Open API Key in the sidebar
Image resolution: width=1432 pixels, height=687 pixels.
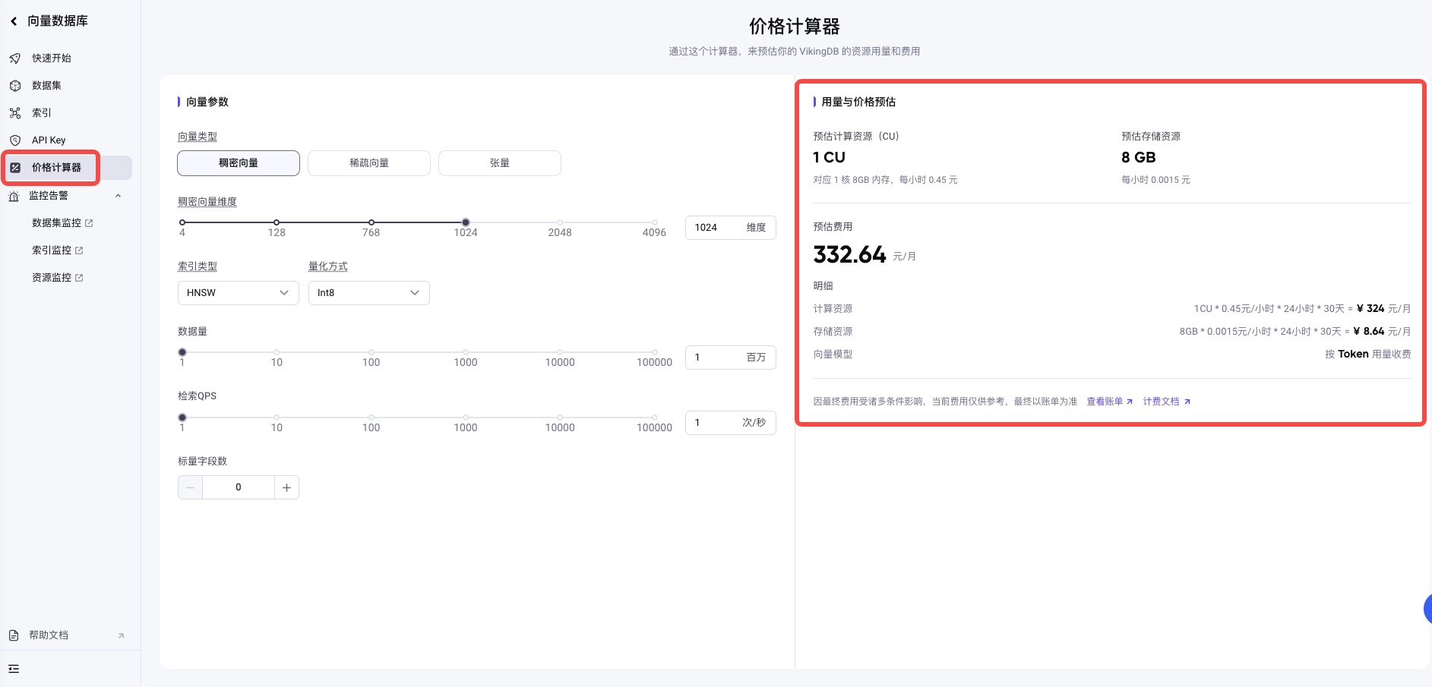pos(49,140)
